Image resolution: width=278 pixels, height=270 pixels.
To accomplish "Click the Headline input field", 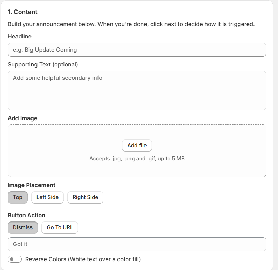I will pos(137,50).
